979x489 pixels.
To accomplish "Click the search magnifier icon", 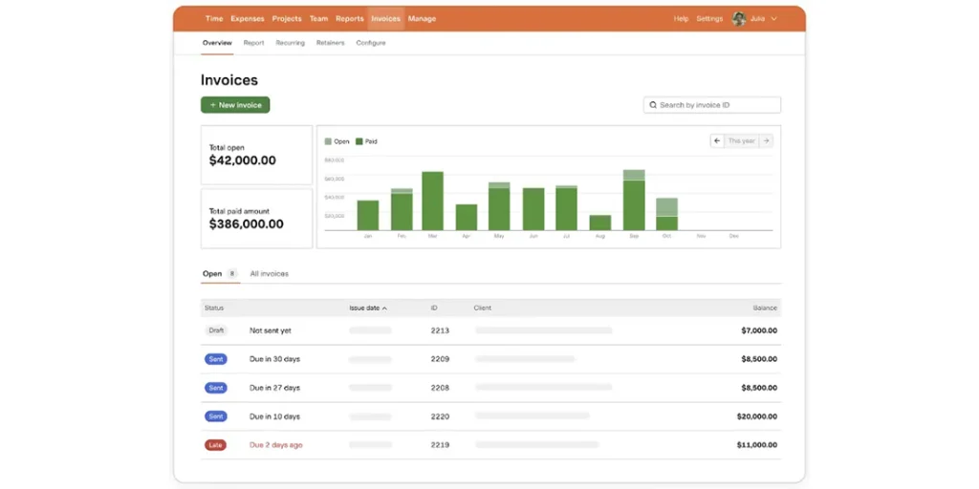I will click(653, 105).
